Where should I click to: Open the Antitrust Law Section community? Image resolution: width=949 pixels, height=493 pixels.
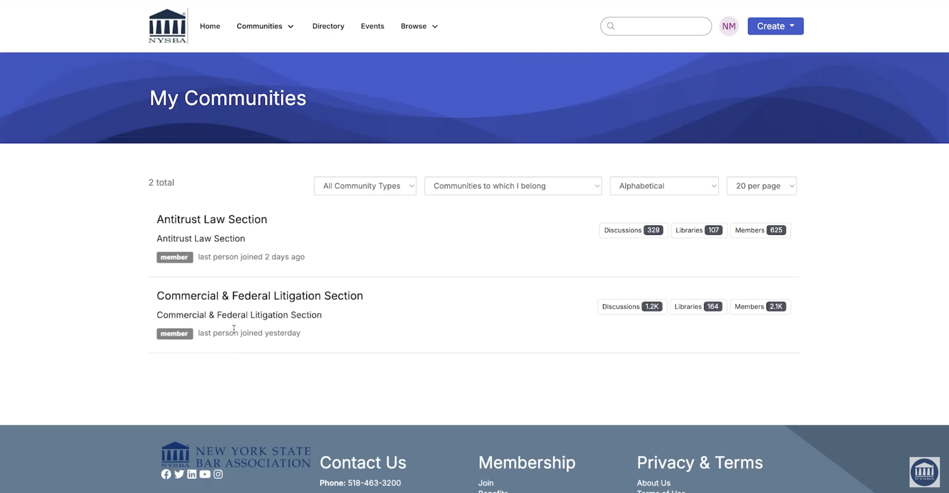click(211, 219)
